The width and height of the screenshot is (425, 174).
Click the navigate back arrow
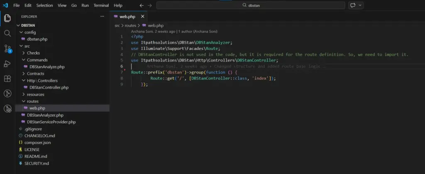pyautogui.click(x=142, y=5)
